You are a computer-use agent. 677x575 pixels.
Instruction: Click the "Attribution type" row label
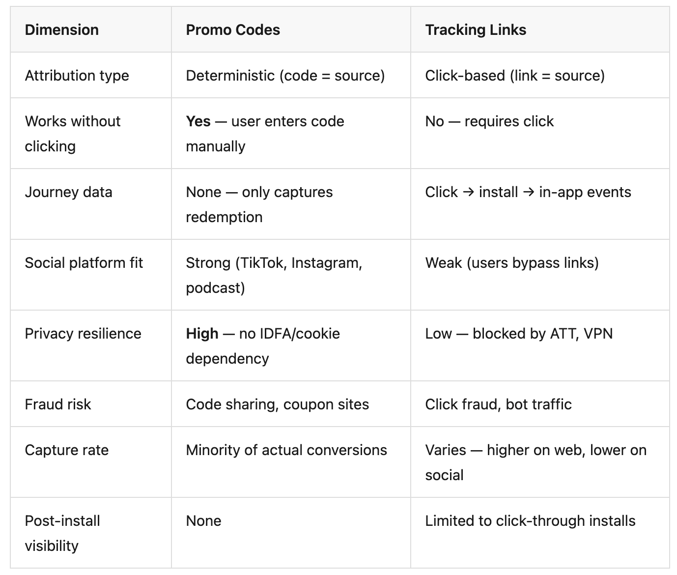coord(77,76)
